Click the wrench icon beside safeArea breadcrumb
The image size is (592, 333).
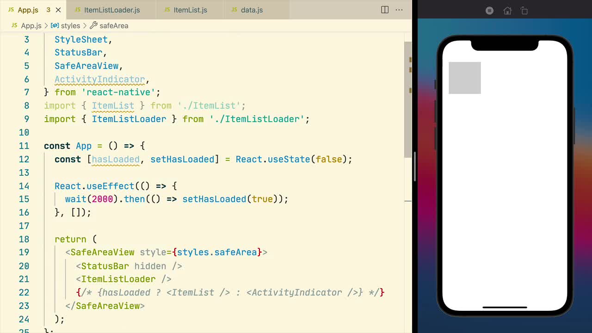(93, 26)
